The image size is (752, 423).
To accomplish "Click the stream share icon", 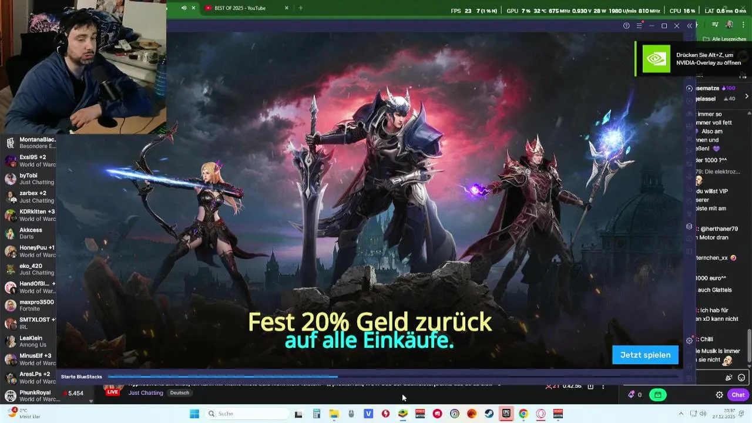I will (590, 386).
